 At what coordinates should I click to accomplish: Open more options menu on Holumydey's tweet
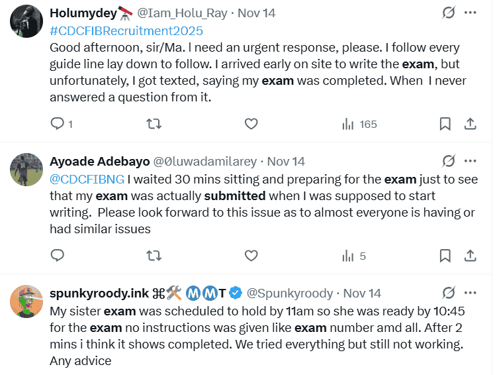point(470,13)
